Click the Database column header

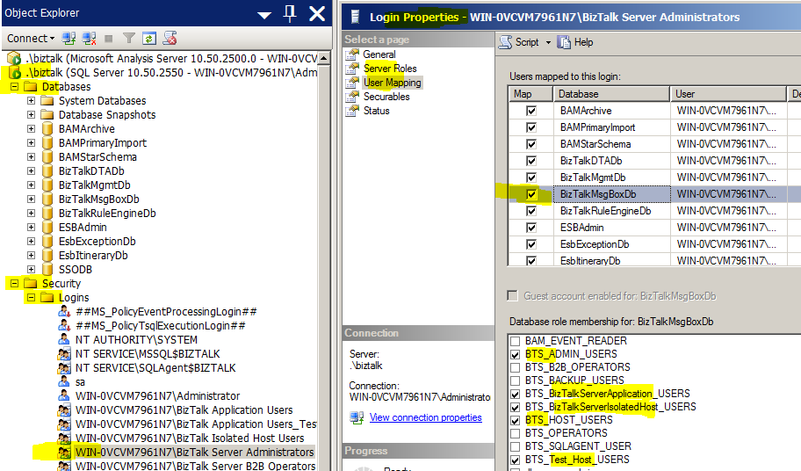pyautogui.click(x=611, y=94)
